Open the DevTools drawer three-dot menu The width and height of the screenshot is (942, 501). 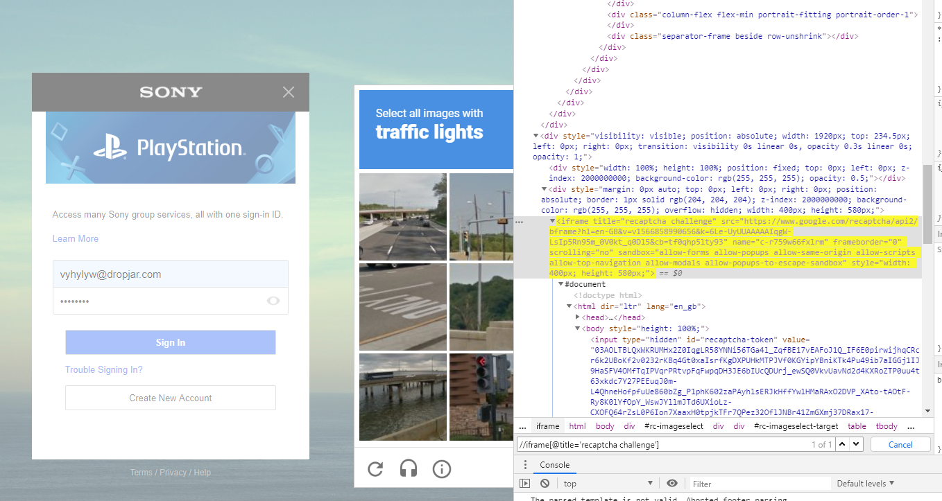[x=525, y=465]
